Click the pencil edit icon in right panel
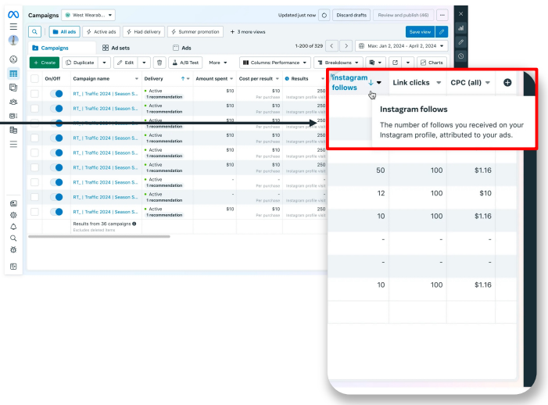Screen dimensions: 548x405 coord(461,42)
